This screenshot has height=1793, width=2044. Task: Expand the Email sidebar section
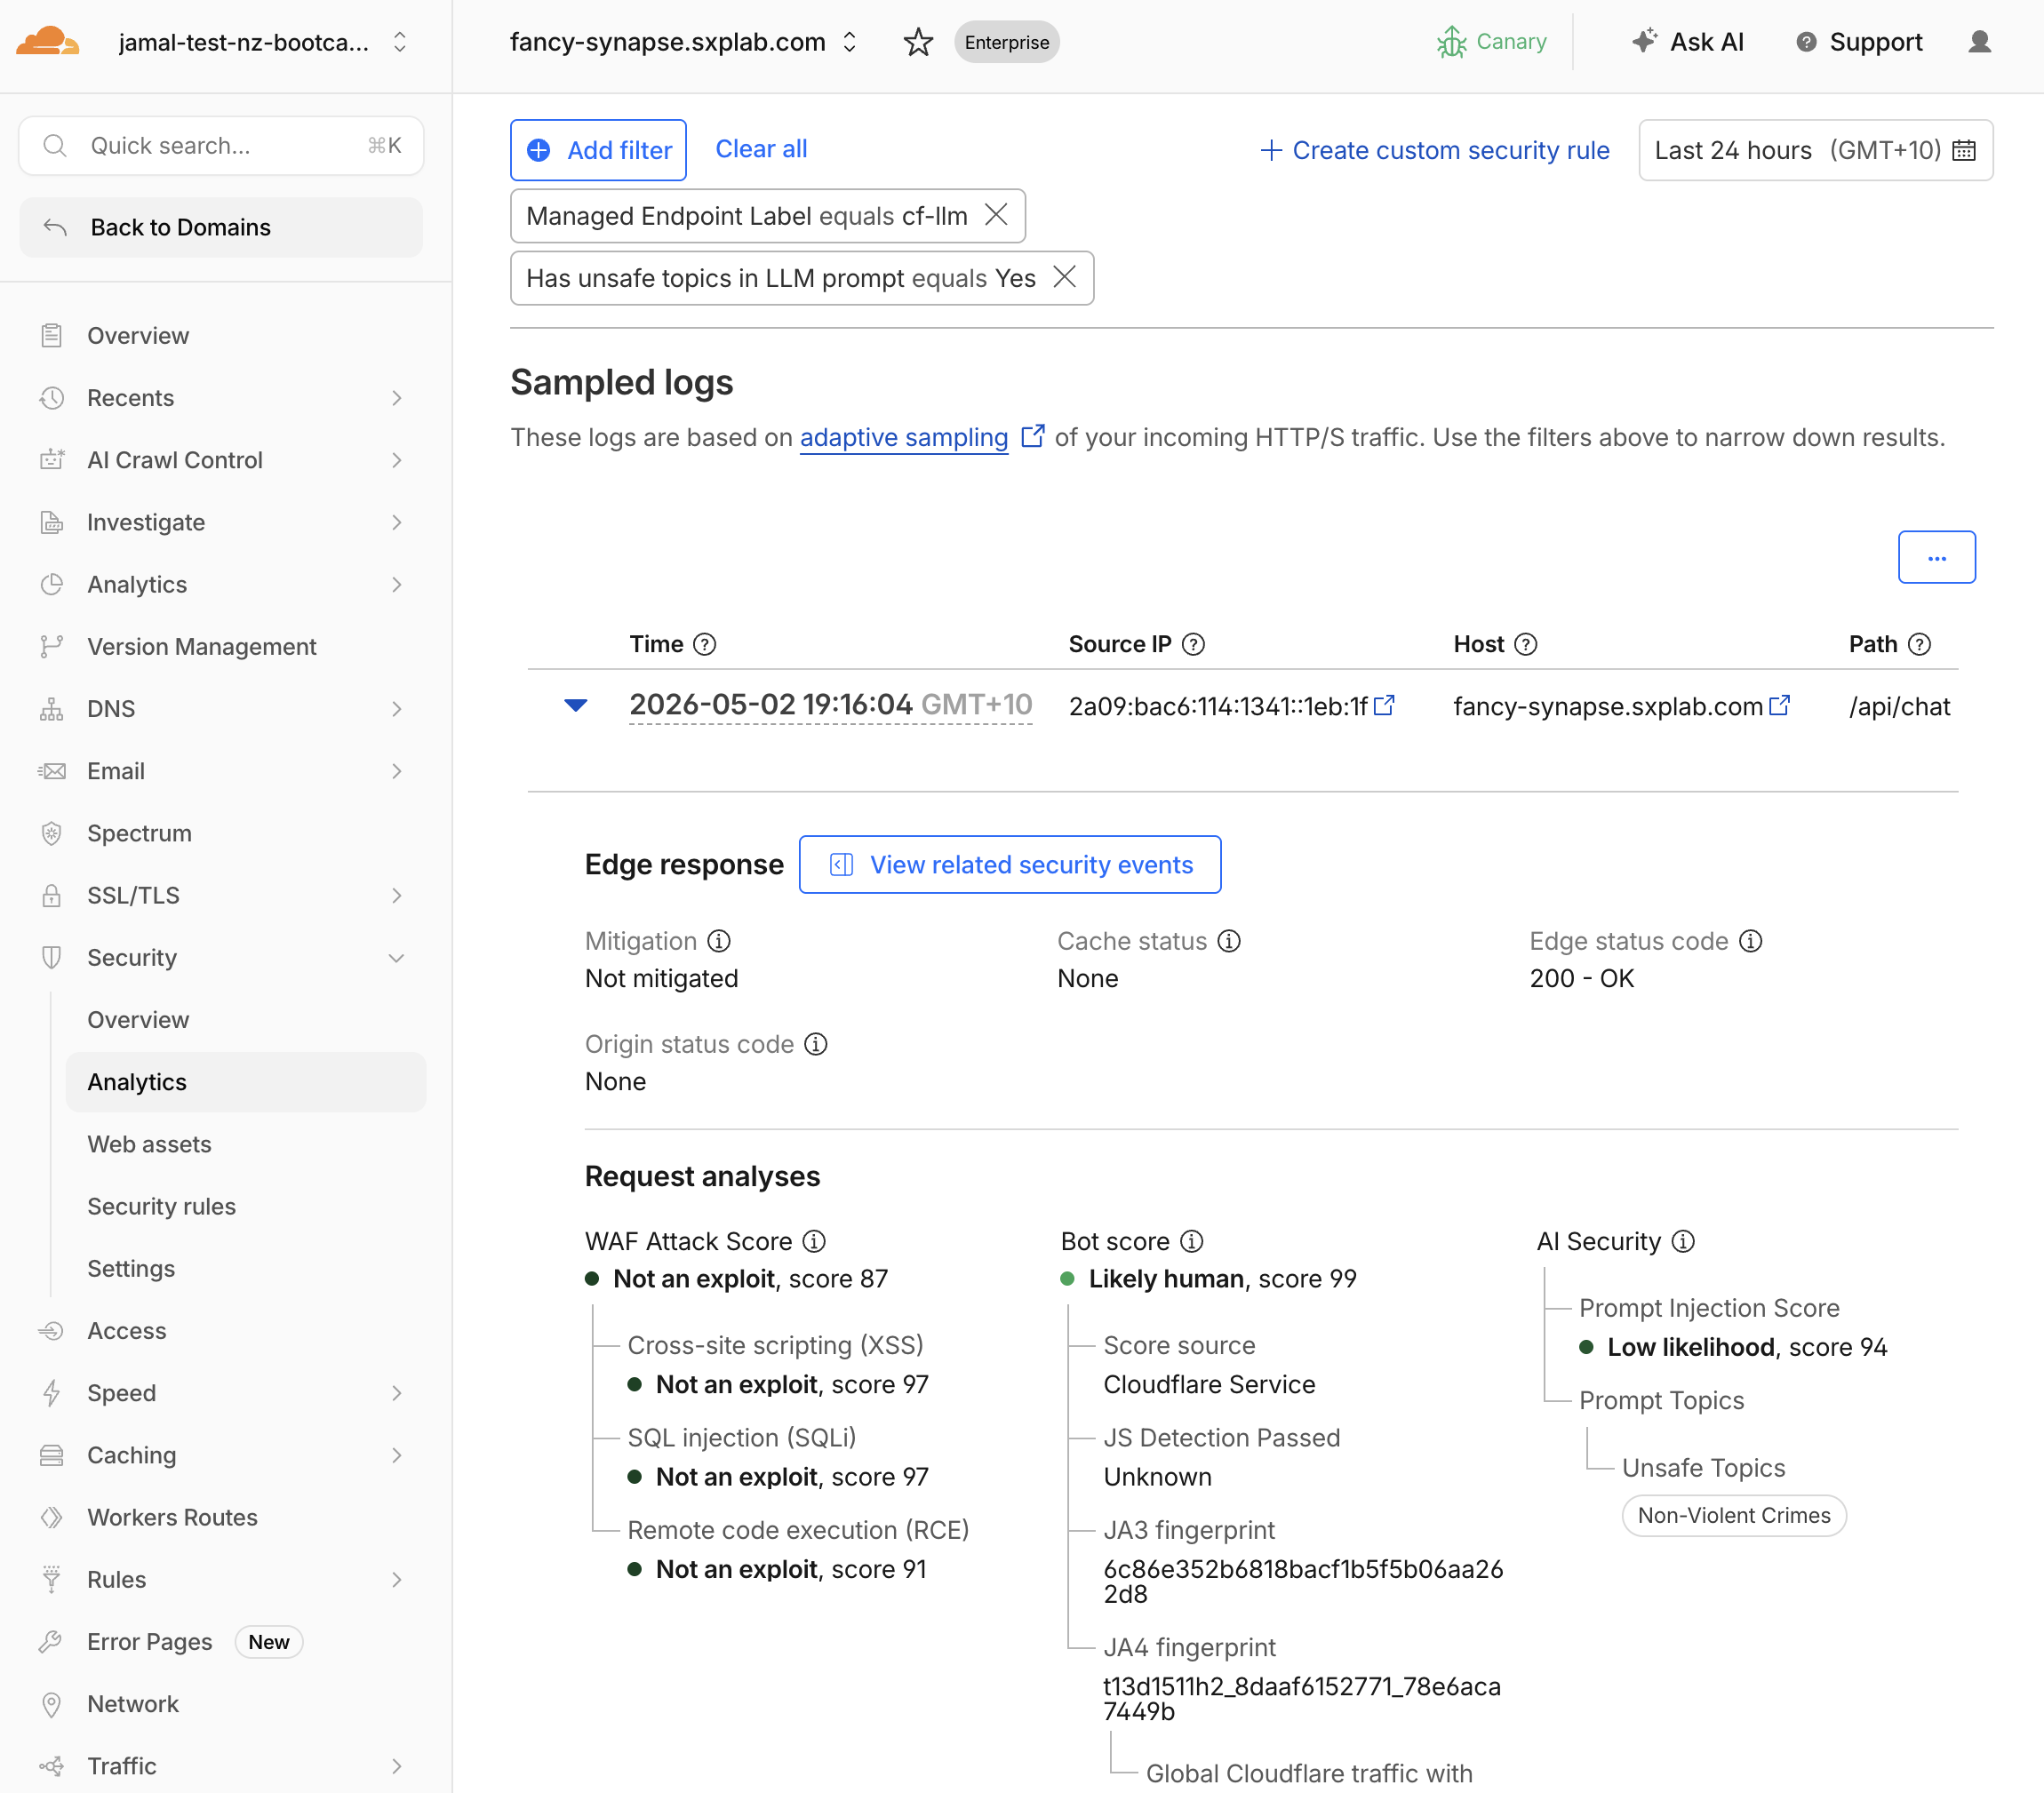pyautogui.click(x=396, y=771)
